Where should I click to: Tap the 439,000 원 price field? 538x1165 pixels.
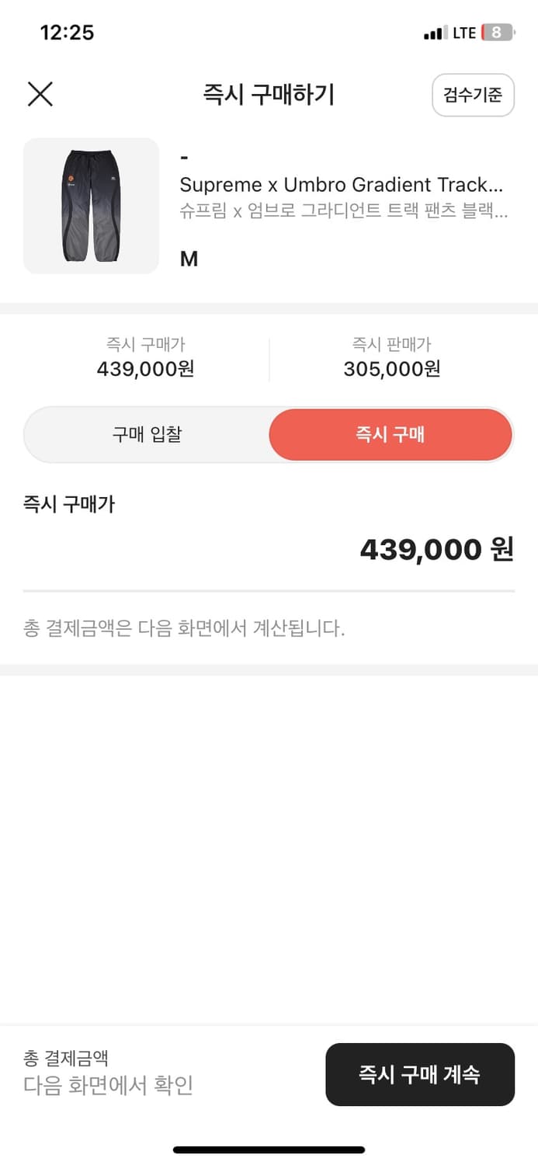(437, 549)
